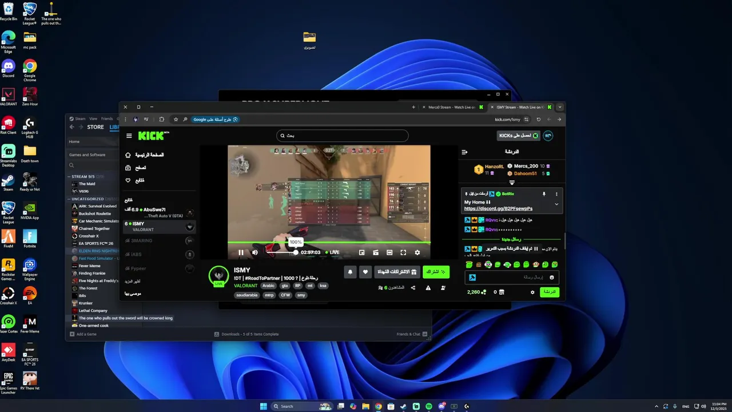Screen dimensions: 732x412
Task: Click the green subscribe button
Action: (436, 272)
